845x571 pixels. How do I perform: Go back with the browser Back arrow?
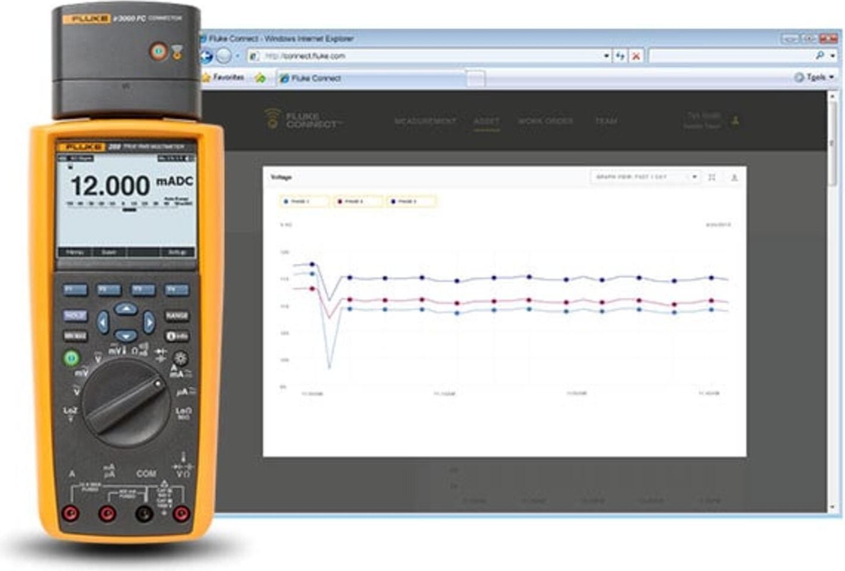click(x=206, y=56)
